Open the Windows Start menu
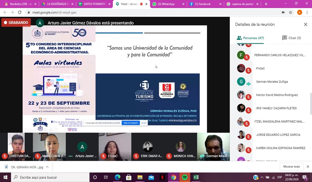This screenshot has height=182, width=312. pos(5,177)
